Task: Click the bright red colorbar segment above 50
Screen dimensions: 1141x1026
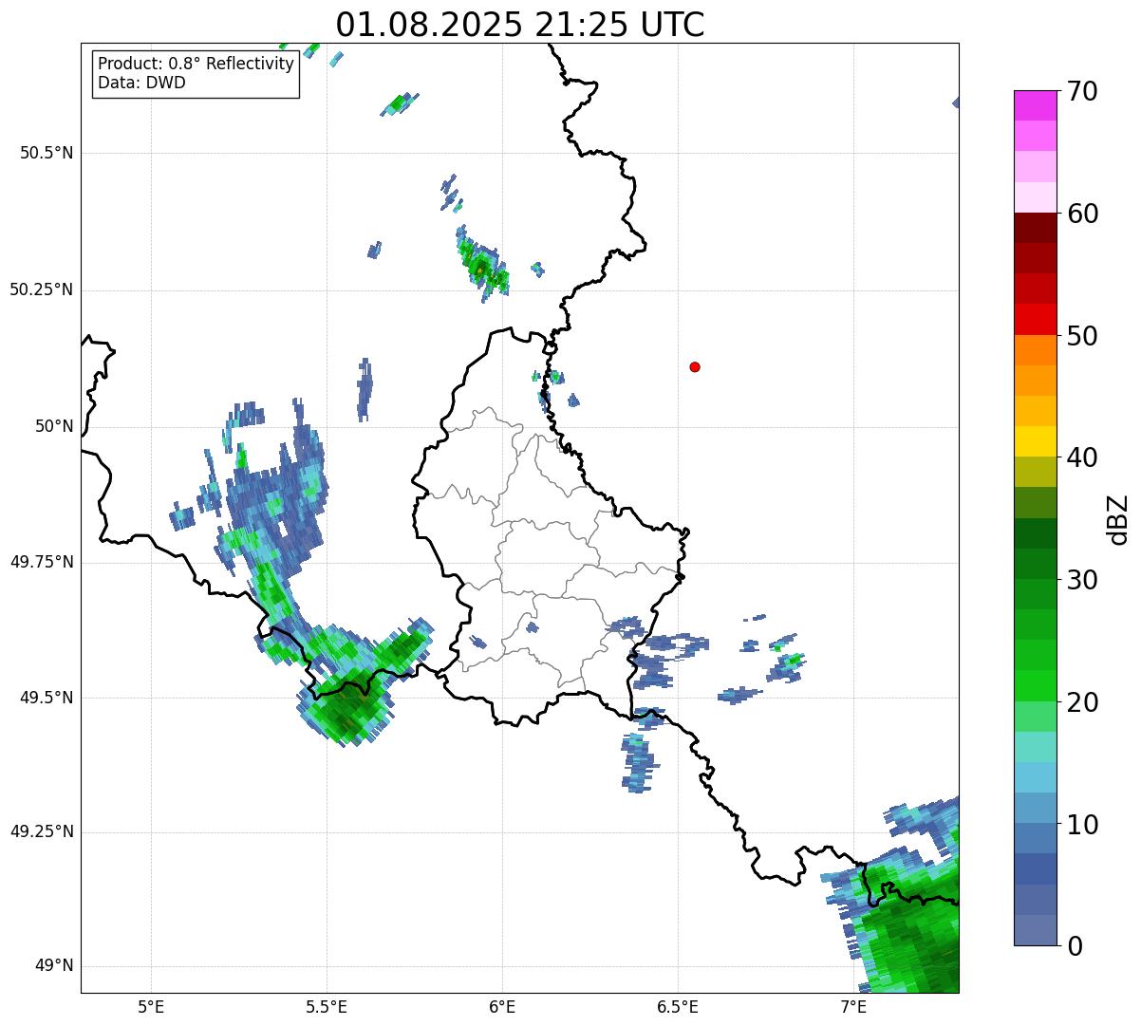Action: (1035, 320)
